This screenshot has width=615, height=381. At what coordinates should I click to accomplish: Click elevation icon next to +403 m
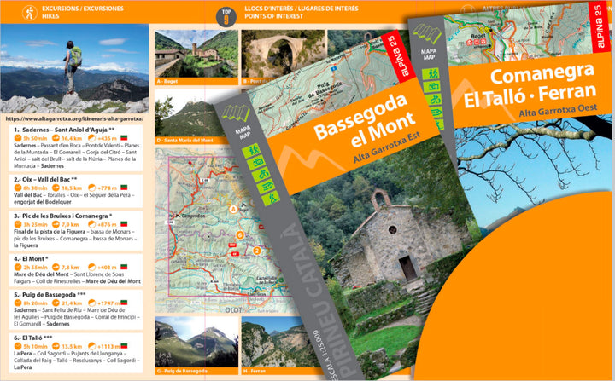(x=91, y=267)
